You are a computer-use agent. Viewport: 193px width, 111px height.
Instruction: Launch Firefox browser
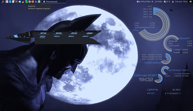(33, 2)
